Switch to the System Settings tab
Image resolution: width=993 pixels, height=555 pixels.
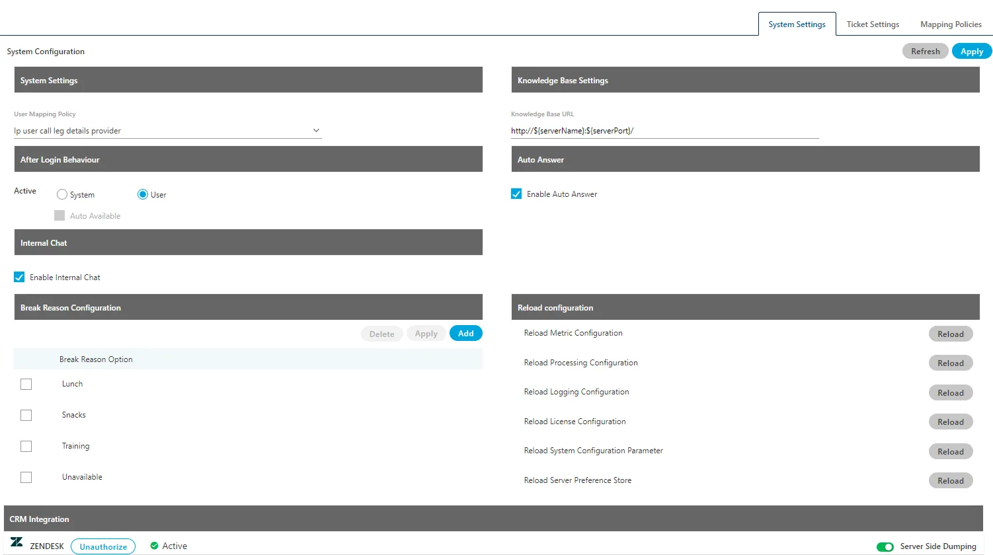[x=797, y=24]
